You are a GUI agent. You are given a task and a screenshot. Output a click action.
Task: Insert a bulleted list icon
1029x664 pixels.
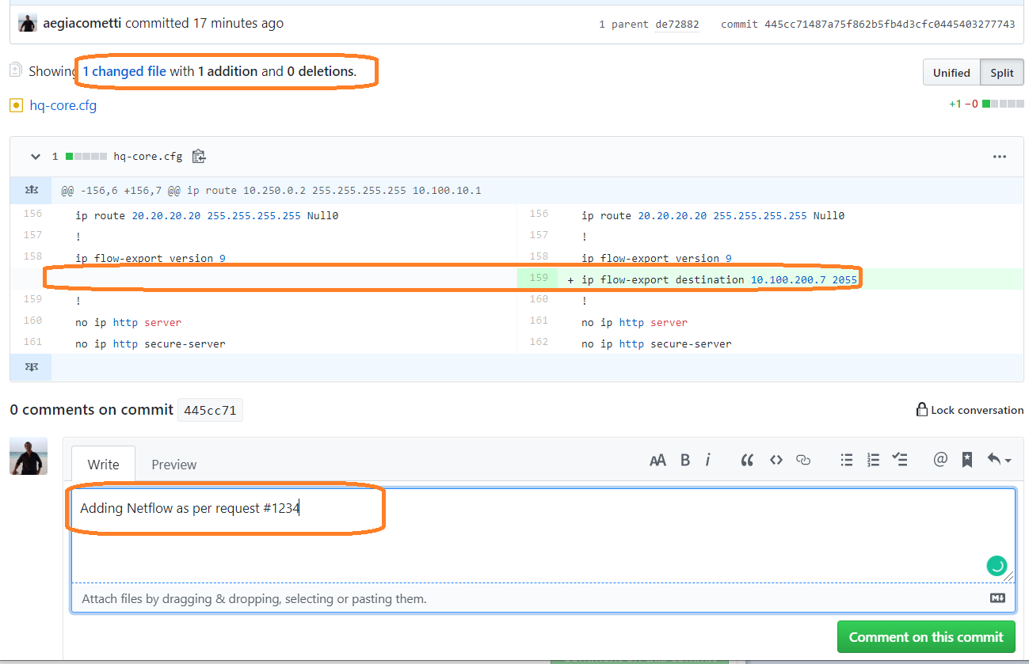click(847, 460)
